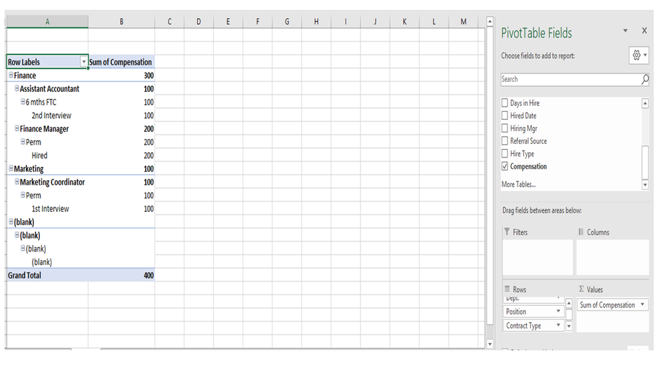This screenshot has width=662, height=372.
Task: Open the Position field dropdown in Rows
Action: pos(558,311)
